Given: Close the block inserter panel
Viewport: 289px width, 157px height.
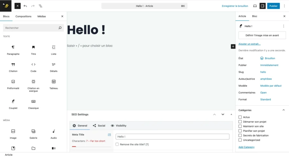Looking at the screenshot, I should 62,16.
